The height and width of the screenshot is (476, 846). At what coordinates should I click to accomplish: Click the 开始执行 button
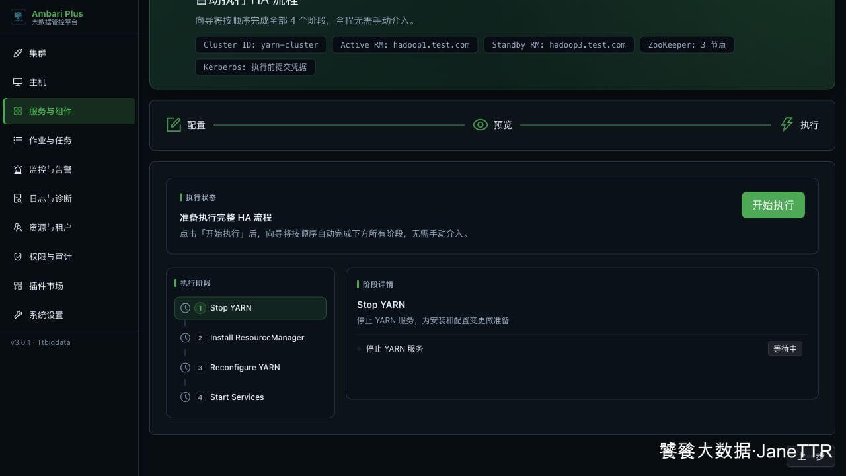point(773,205)
